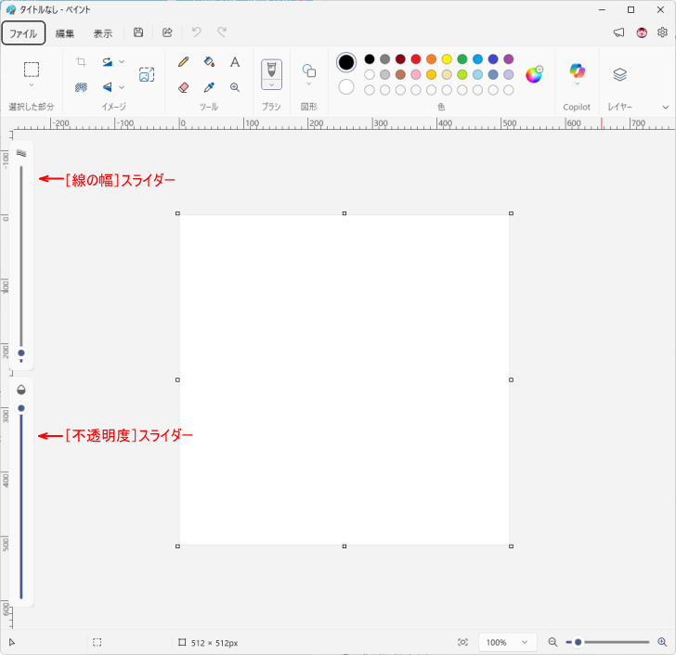Toggle the Layers panel

pyautogui.click(x=620, y=74)
